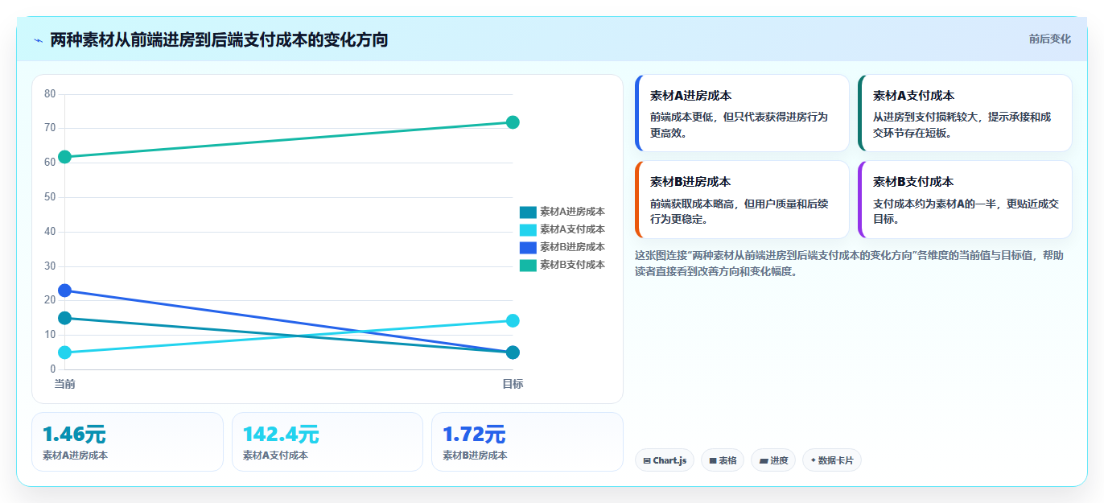Toggle 素材A进房成本 legend color box
Image resolution: width=1104 pixels, height=503 pixels.
528,212
